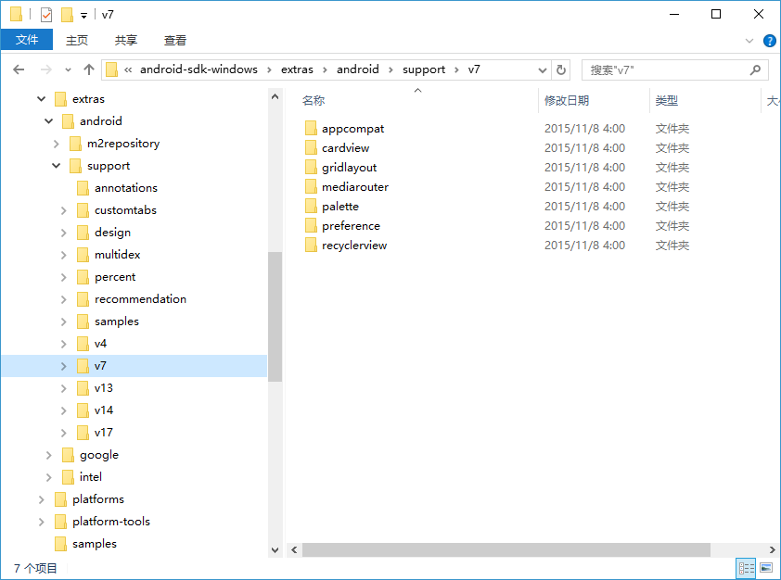Viewport: 781px width, 580px height.
Task: Navigate up to the parent folder
Action: point(88,69)
